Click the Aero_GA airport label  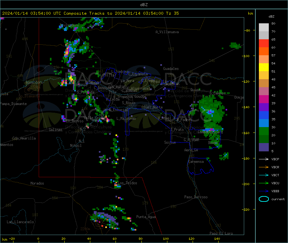coord(191,150)
